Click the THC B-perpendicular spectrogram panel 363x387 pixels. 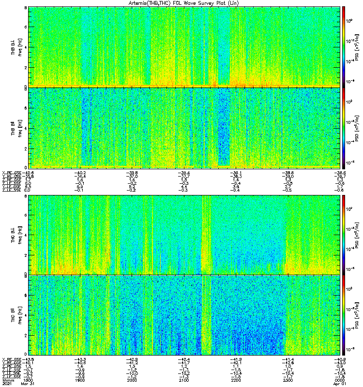(184, 235)
